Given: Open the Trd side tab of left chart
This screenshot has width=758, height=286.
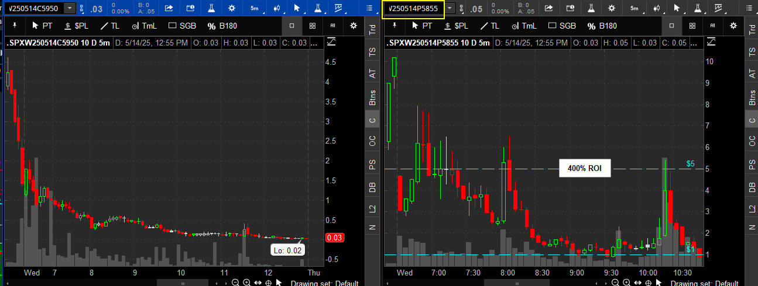Looking at the screenshot, I should 372,30.
